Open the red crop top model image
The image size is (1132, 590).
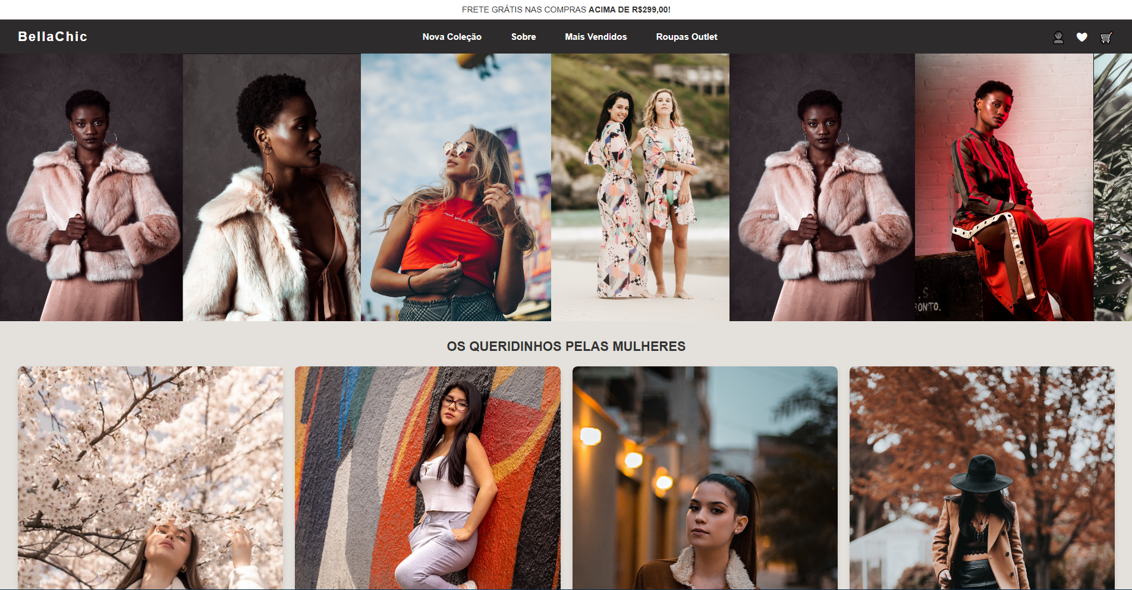point(455,187)
